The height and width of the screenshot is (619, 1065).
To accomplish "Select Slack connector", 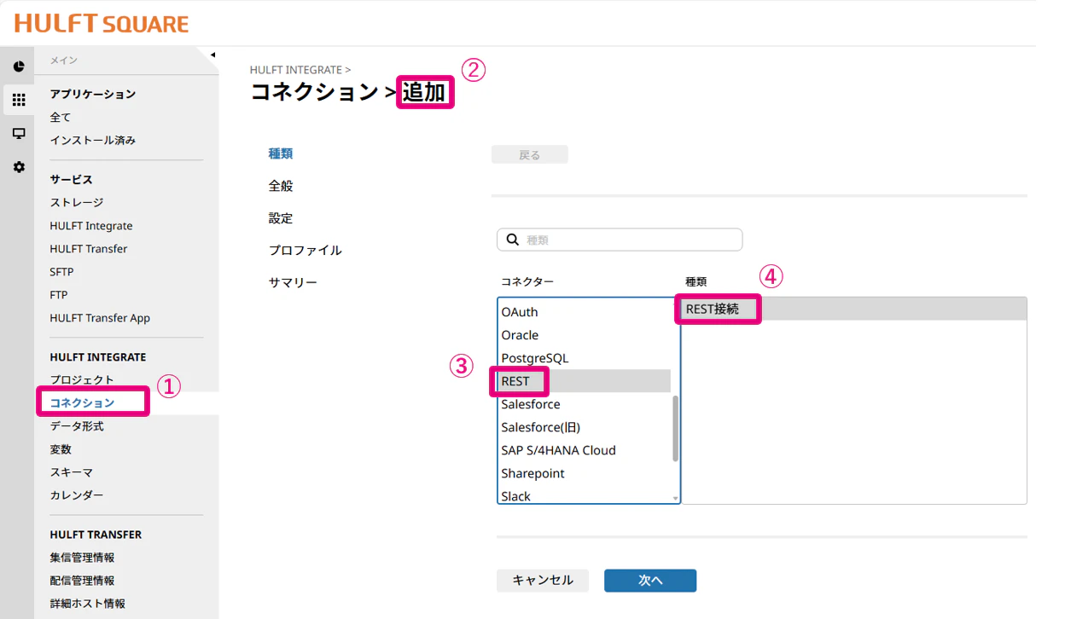I will click(x=584, y=496).
